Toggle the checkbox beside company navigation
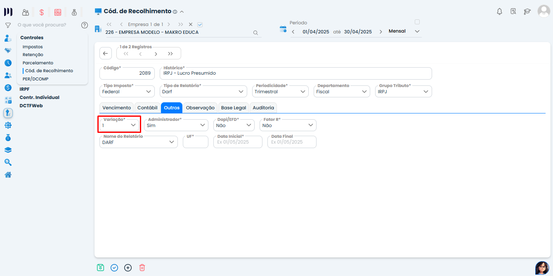Viewport: 553px width, 276px height. point(200,24)
